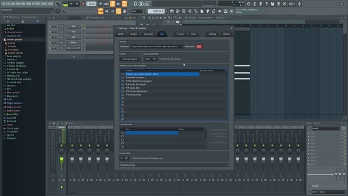Image resolution: width=348 pixels, height=196 pixels.
Task: Mute the Kick channel LED
Action: (x=49, y=27)
